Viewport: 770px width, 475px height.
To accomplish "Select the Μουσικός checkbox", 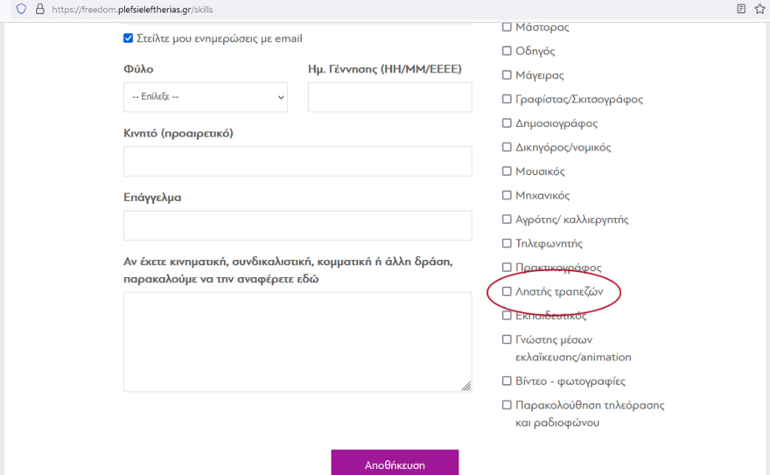I will coord(507,171).
